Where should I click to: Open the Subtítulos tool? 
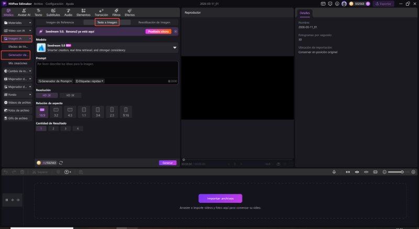pos(53,12)
